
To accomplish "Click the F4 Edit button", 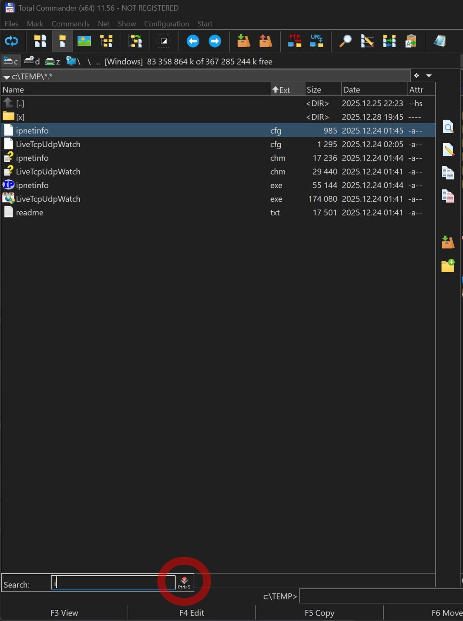I will (x=192, y=613).
